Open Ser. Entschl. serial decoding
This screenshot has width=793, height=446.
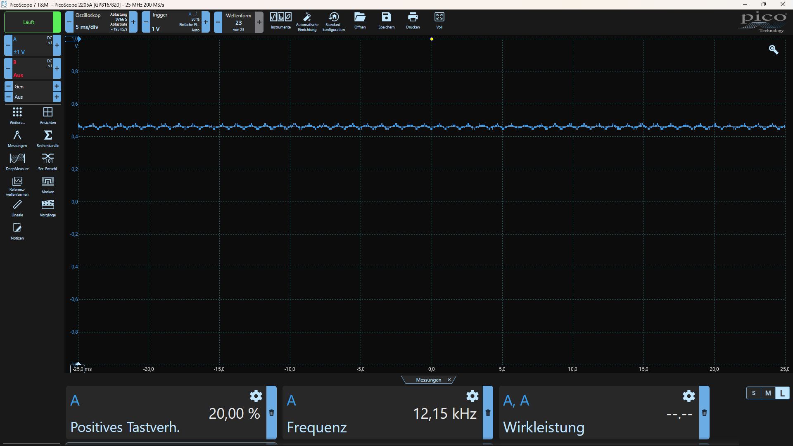click(x=47, y=161)
